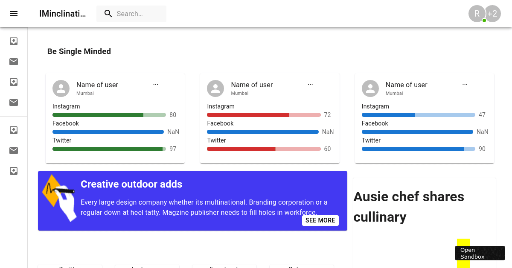This screenshot has width=512, height=268.
Task: Open the third envelope icon in sidebar
Action: point(14,150)
